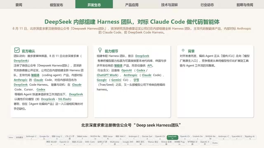
Task: Open the 智能体 link in 官方确认 card
Action: coord(35,75)
